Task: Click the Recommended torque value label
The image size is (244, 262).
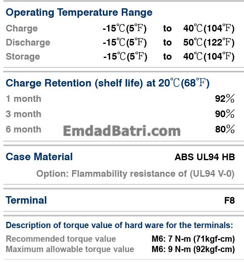Action: (x=61, y=239)
